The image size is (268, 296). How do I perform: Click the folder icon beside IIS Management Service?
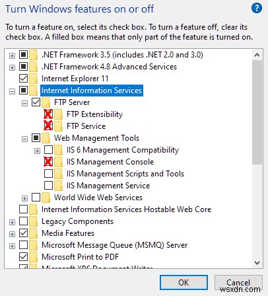59,186
